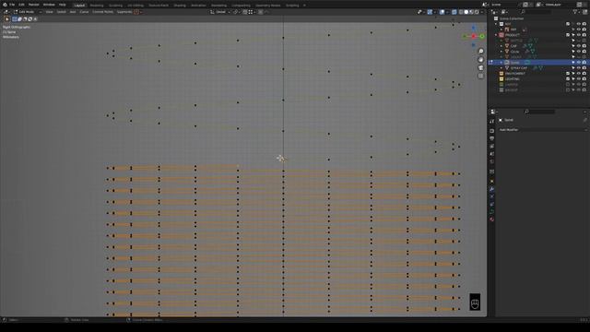The image size is (590, 332).
Task: Click the fifth selection mode icon (intersect)
Action: (x=35, y=18)
